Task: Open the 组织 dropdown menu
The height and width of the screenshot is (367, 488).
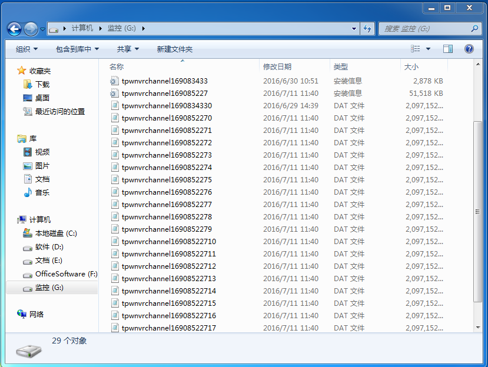Action: point(26,49)
